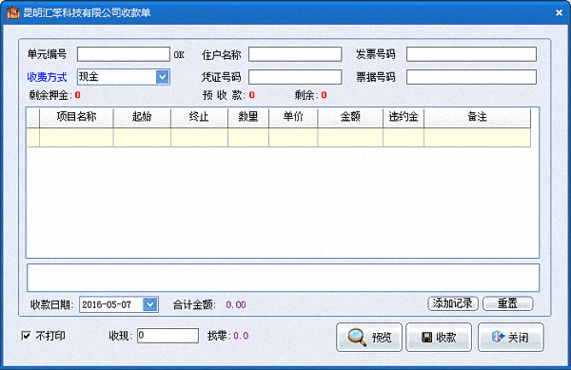Image resolution: width=571 pixels, height=370 pixels.
Task: Click the 预收款 value 0
Action: (251, 95)
